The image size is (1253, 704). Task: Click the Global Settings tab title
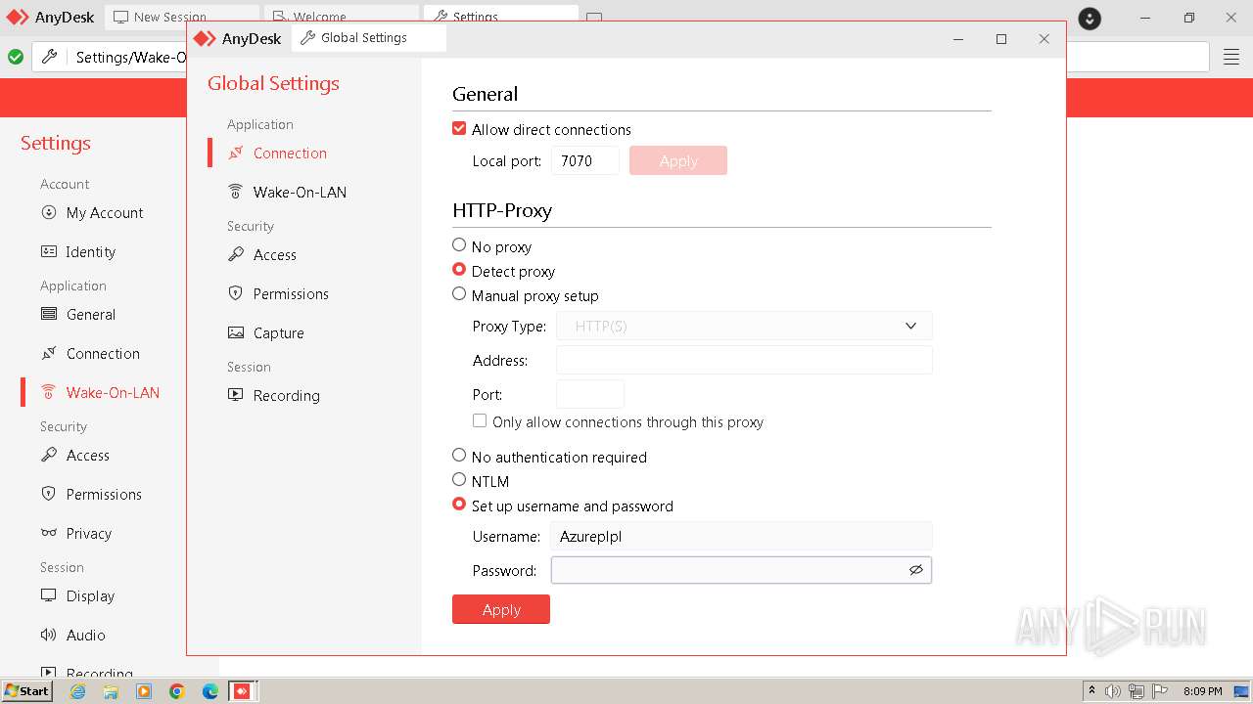(x=363, y=38)
